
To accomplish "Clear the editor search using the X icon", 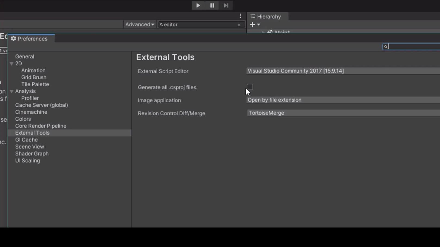I will pyautogui.click(x=239, y=24).
